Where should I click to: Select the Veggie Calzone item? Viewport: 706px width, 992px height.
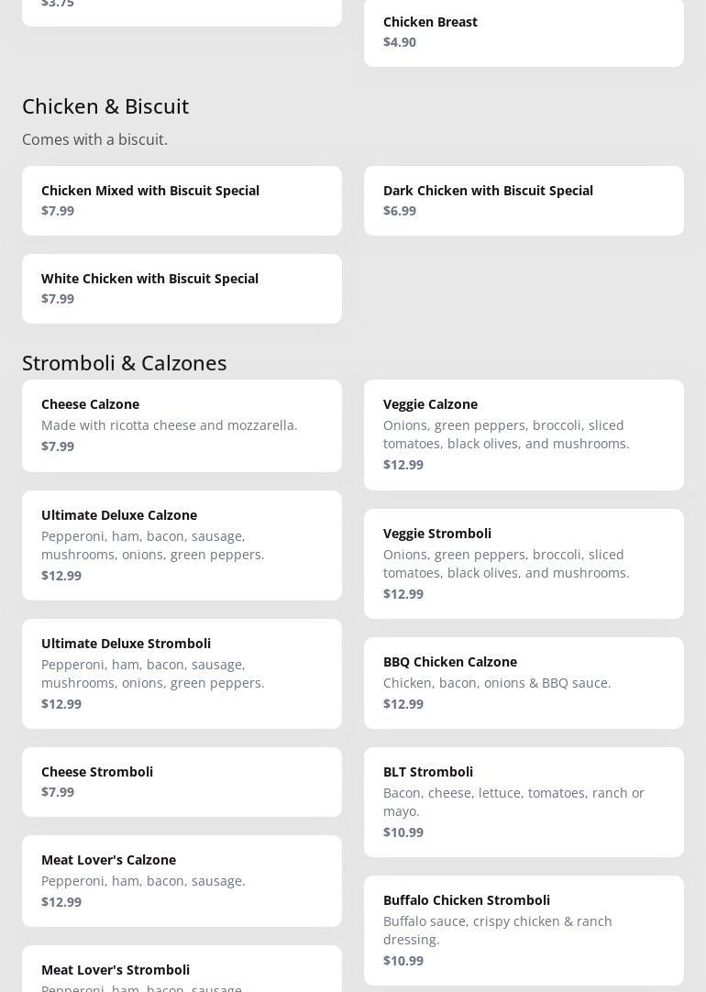coord(524,435)
